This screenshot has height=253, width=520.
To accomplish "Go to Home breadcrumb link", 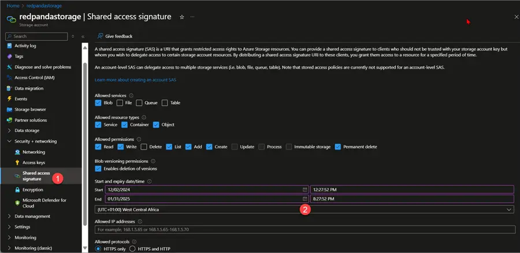I will 13,6.
